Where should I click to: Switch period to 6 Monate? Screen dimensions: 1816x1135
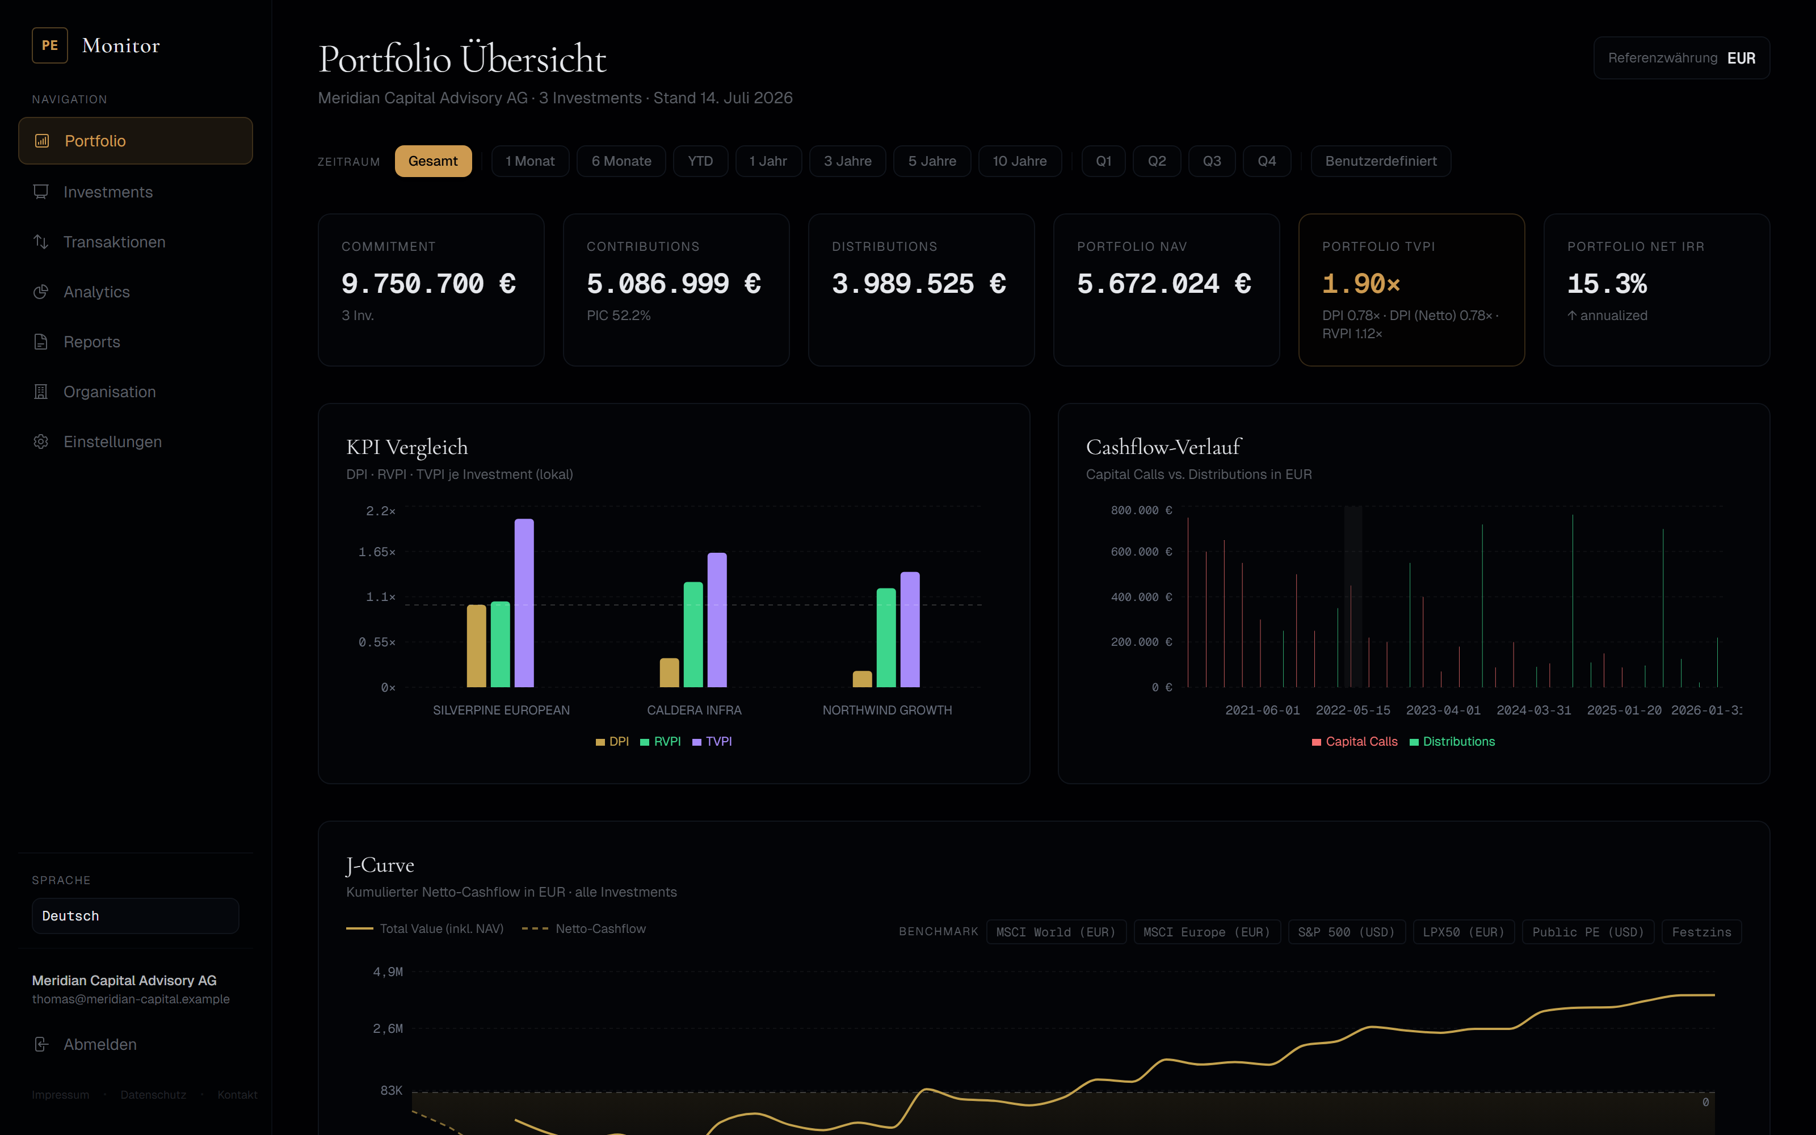(621, 161)
